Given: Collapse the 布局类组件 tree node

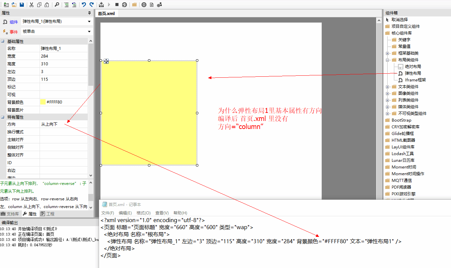Looking at the screenshot, I should (388, 60).
